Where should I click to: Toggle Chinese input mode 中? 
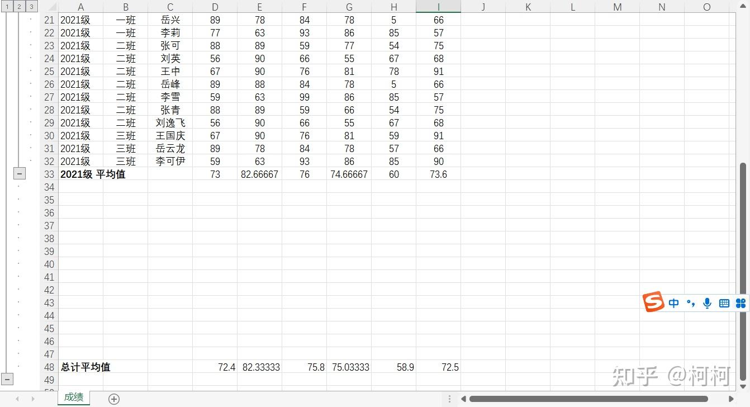674,303
